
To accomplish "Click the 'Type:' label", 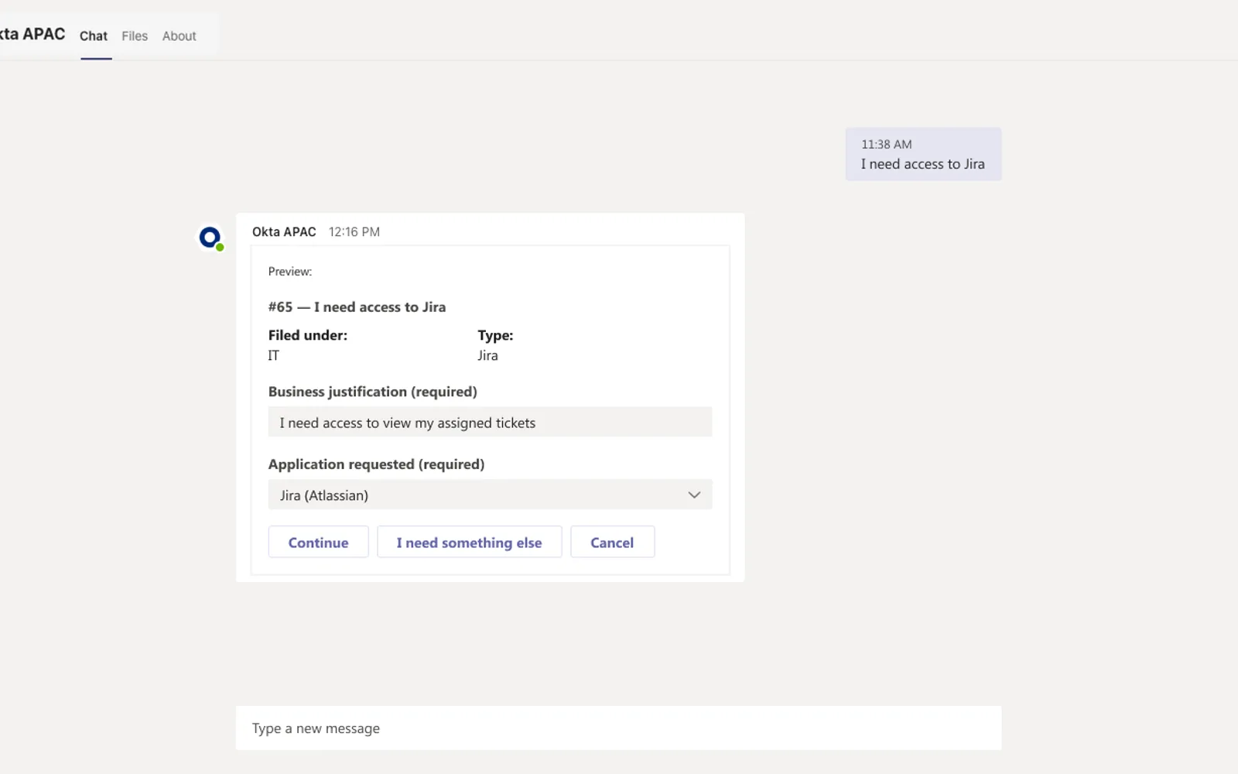I will coord(495,335).
